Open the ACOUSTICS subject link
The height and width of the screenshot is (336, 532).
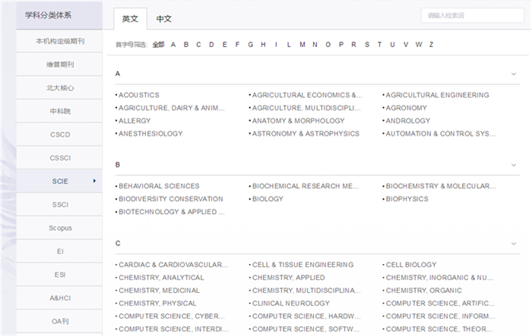(139, 96)
